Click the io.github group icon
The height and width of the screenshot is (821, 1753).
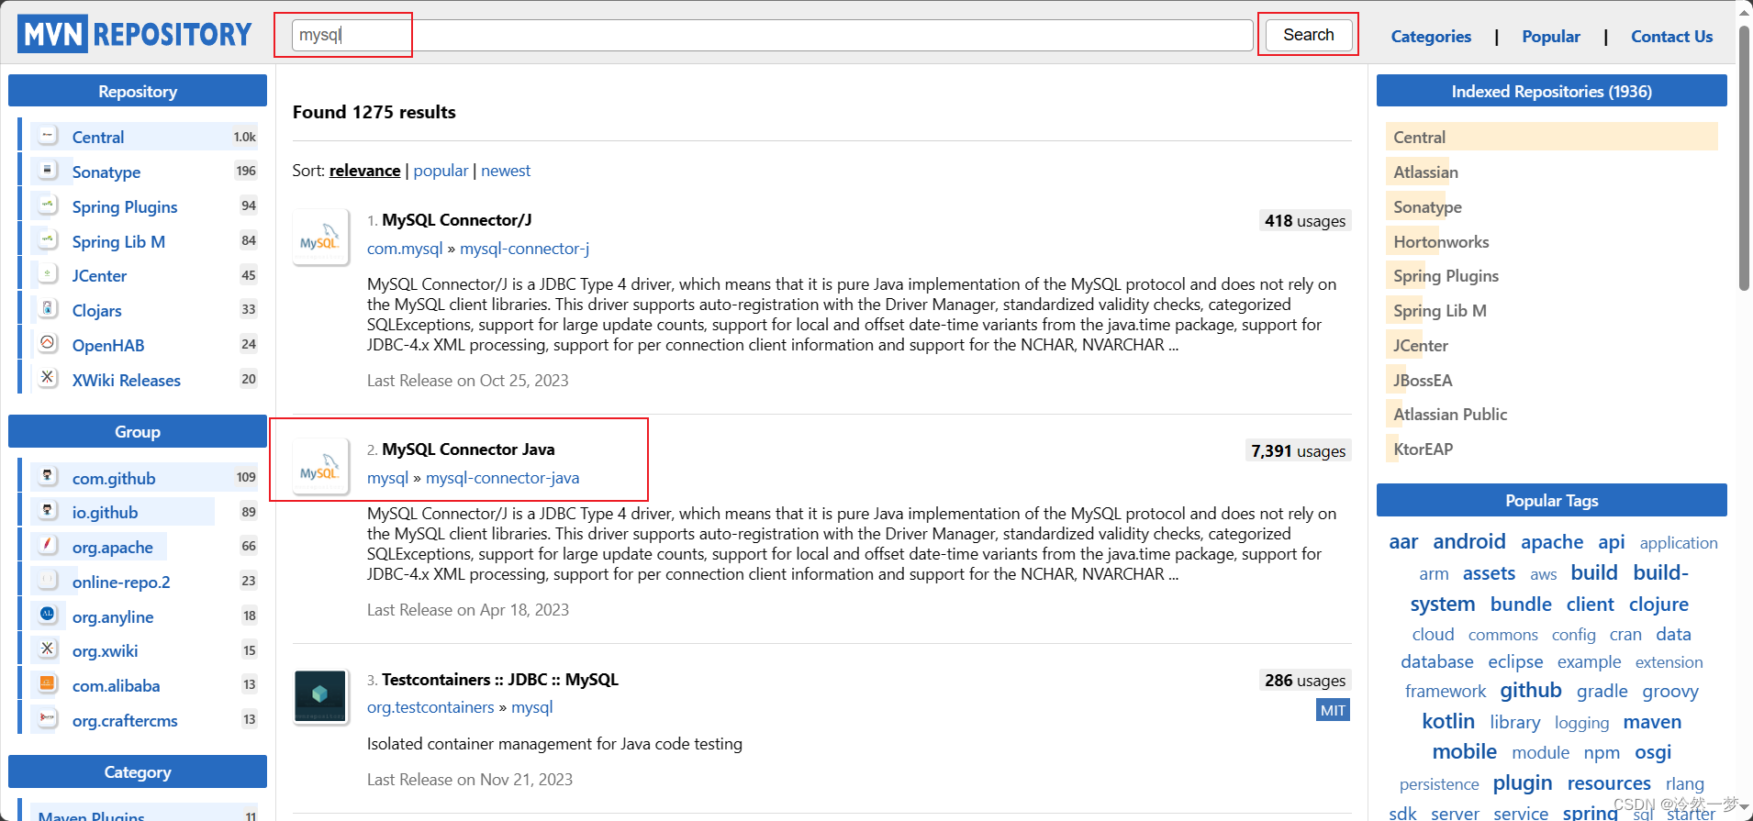48,510
